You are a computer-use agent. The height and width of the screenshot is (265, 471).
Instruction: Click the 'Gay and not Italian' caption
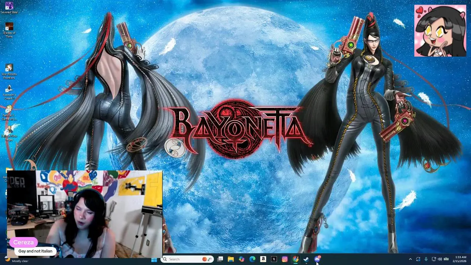35,251
